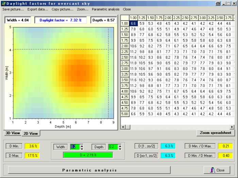Image resolution: width=238 pixels, height=178 pixels.
Task: Minimize the Daylight factors window
Action: [224, 3]
